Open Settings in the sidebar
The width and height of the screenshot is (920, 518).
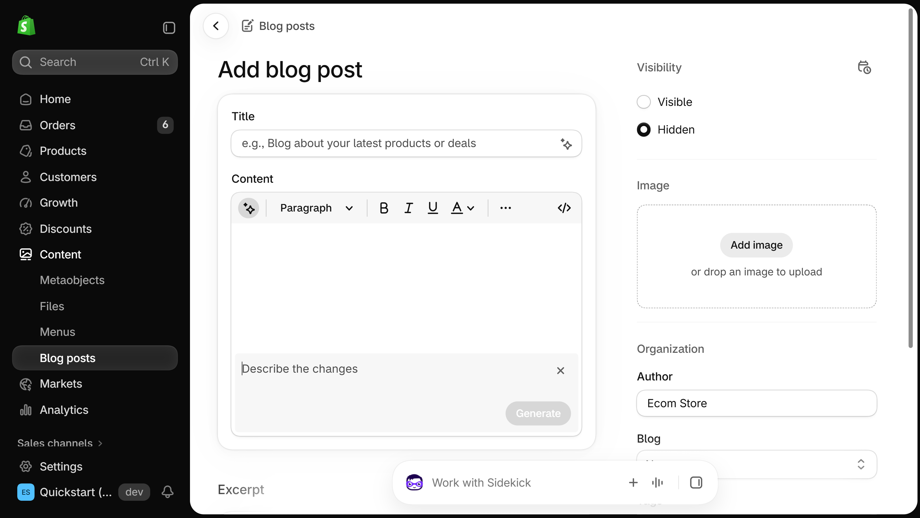(x=95, y=466)
